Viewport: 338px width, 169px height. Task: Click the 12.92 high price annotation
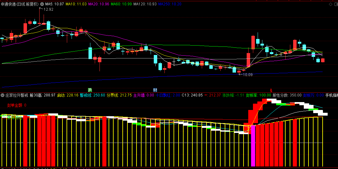[x=48, y=9]
